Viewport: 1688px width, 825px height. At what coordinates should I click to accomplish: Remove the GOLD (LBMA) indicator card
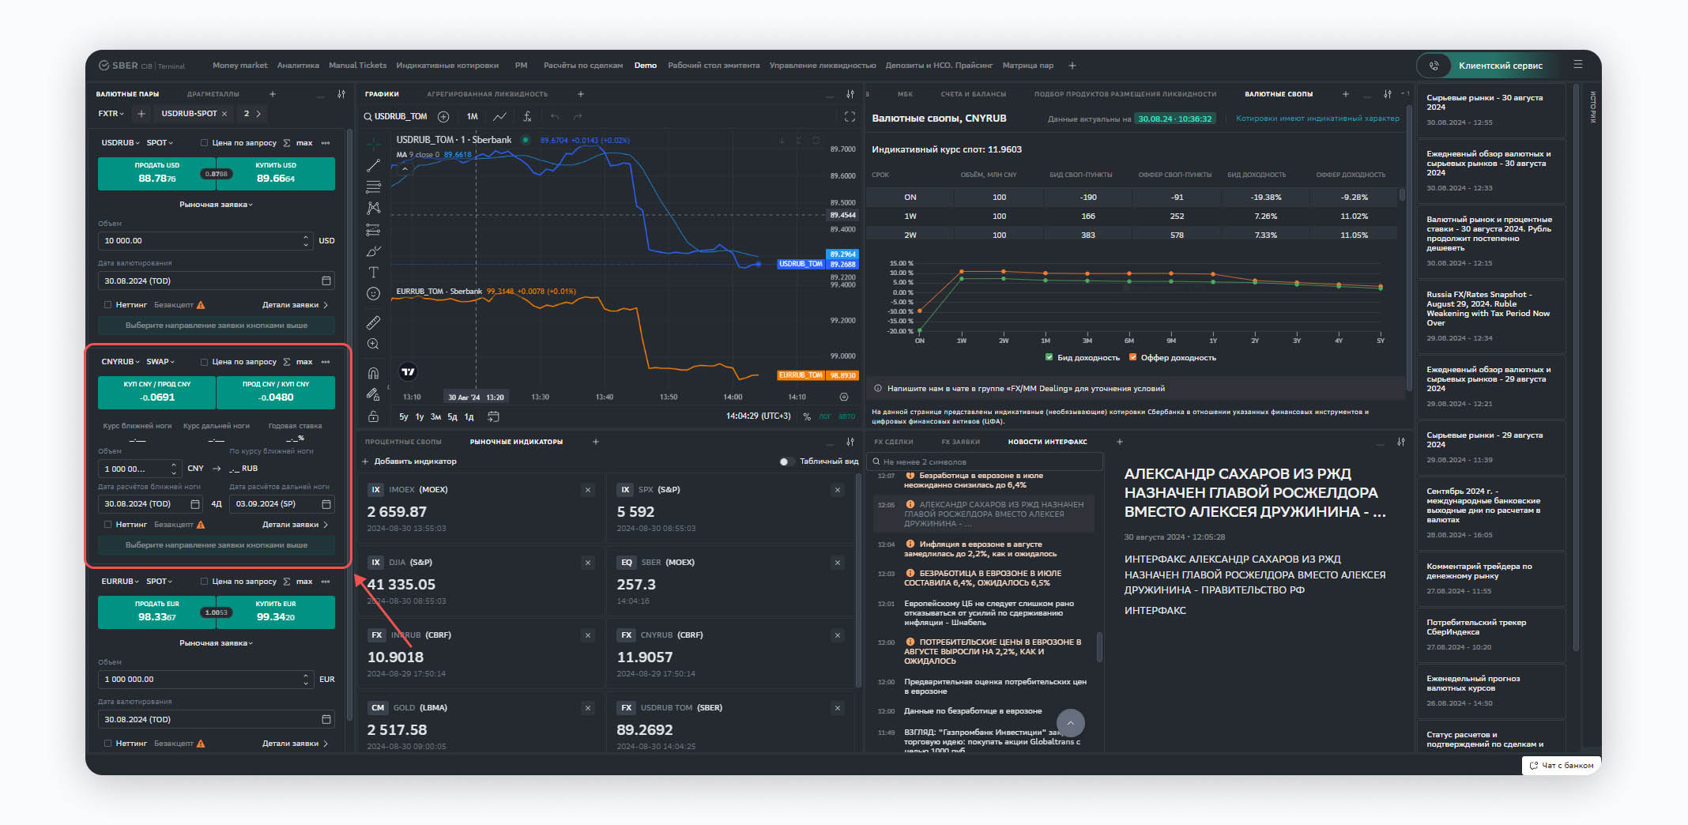[x=588, y=708]
